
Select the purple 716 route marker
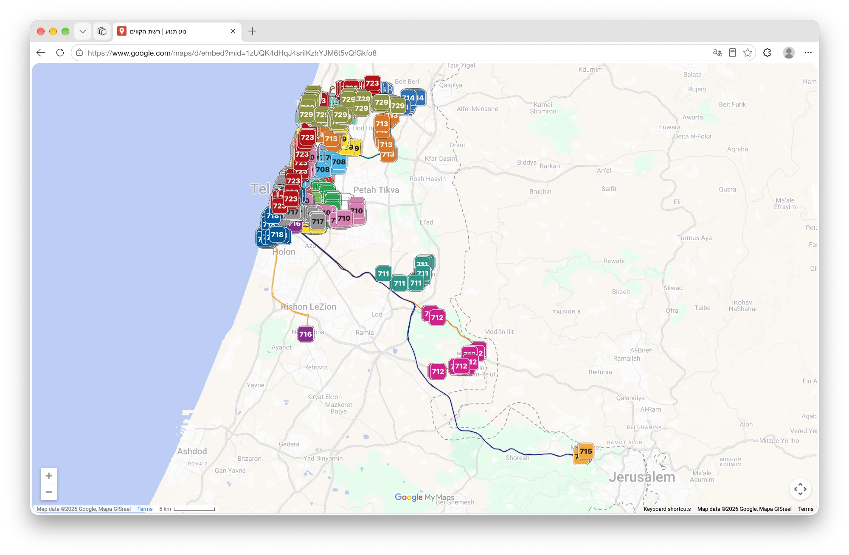tap(306, 334)
